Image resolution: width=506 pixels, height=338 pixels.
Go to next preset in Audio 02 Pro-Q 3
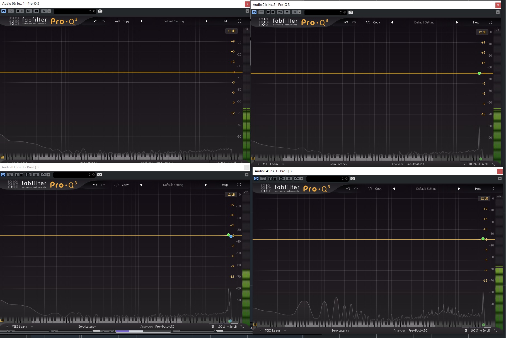[x=206, y=21]
